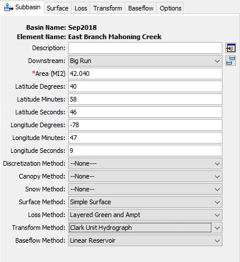Open the Surface tab
The image size is (240, 262).
(x=58, y=8)
